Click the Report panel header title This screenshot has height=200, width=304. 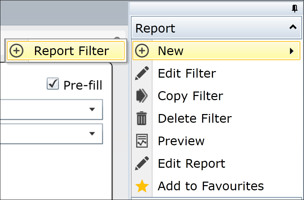pyautogui.click(x=155, y=28)
